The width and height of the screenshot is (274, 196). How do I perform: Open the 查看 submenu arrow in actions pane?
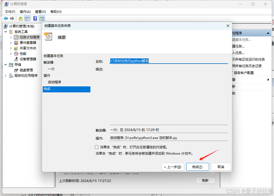coord(268,80)
